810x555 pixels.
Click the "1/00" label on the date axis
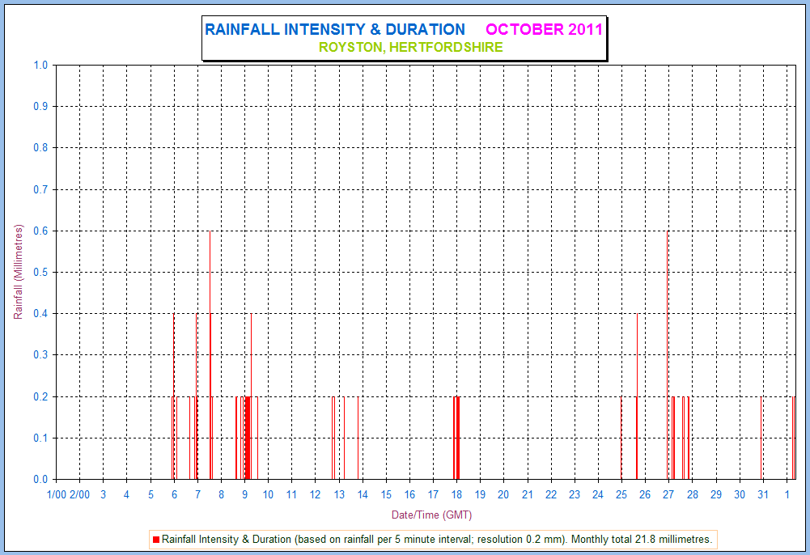pos(56,494)
